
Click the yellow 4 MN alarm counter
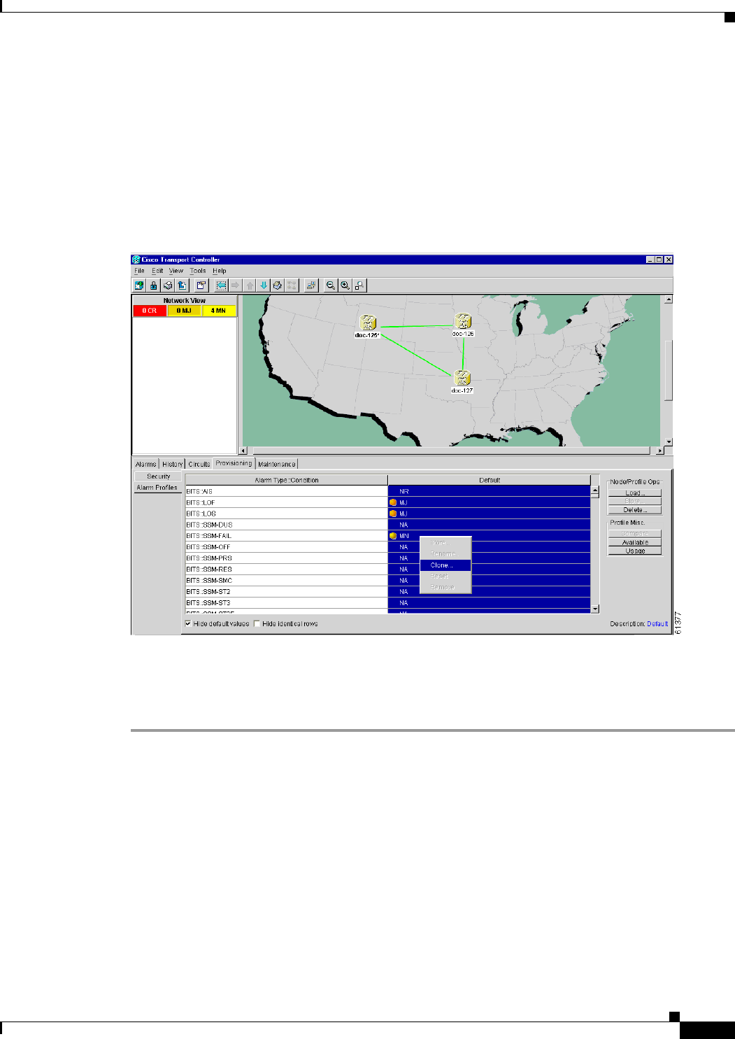click(x=219, y=311)
